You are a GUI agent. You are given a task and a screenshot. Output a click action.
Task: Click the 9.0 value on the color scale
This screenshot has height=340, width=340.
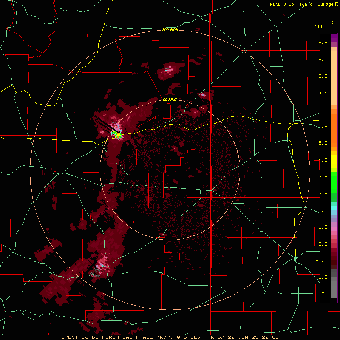[x=323, y=59]
